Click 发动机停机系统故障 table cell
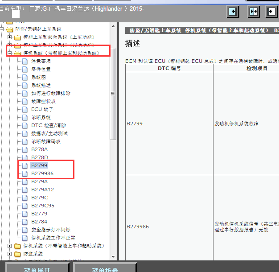Screen dimensions: 279x272 tap(246, 124)
